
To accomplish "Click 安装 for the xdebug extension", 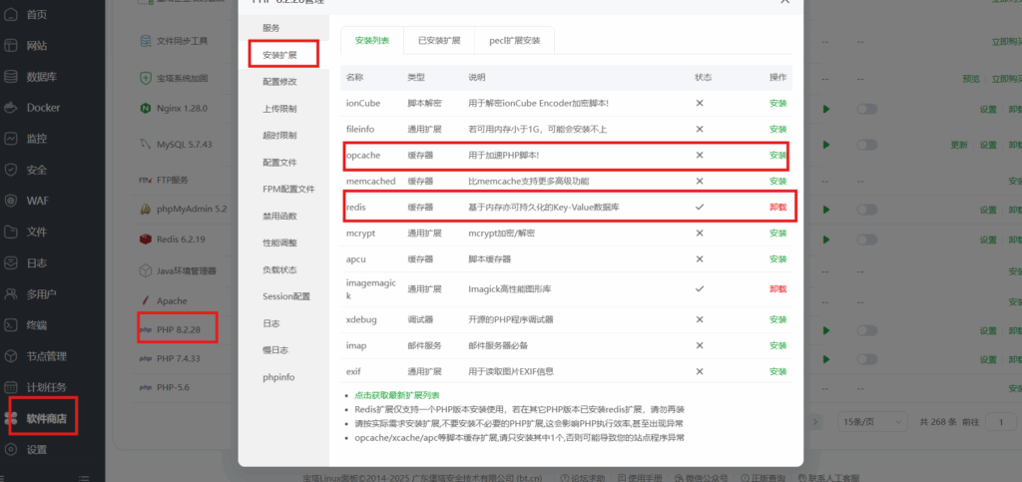I will pyautogui.click(x=777, y=319).
